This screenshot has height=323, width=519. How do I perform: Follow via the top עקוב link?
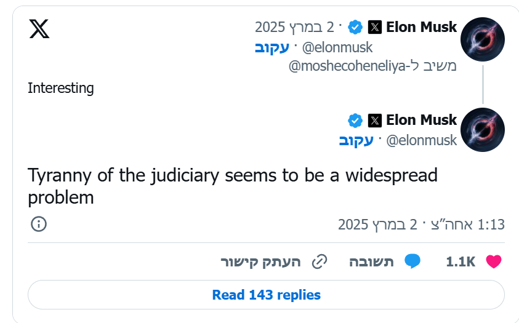tap(272, 47)
